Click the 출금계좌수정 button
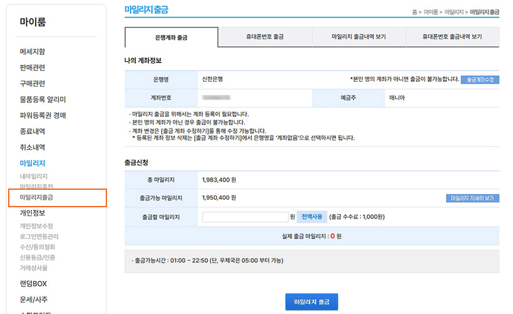The image size is (513, 314). (480, 80)
